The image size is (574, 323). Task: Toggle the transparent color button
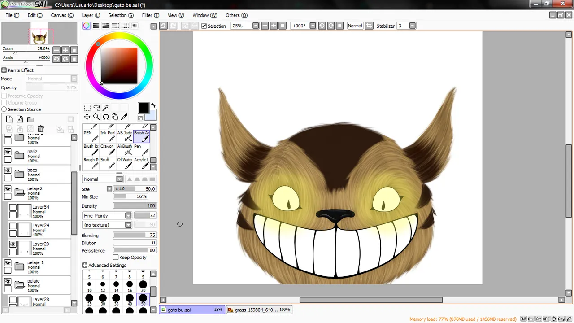click(140, 118)
